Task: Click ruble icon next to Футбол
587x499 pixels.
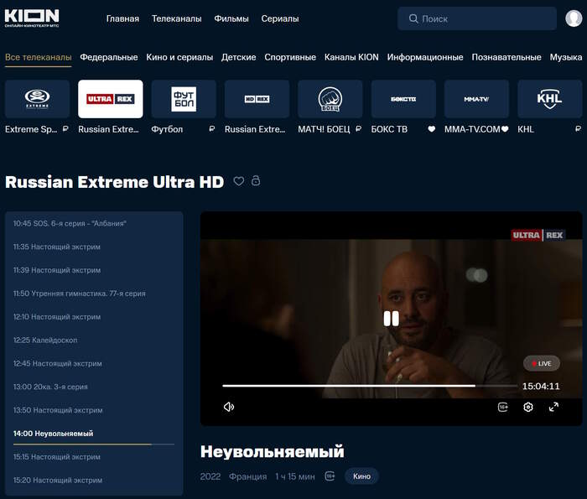Action: (212, 129)
